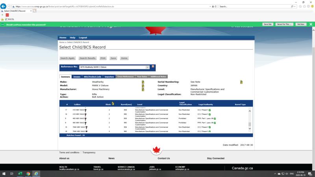Image resolution: width=315 pixels, height=177 pixels.
Task: Switch to the Summary tab
Action: tap(65, 77)
